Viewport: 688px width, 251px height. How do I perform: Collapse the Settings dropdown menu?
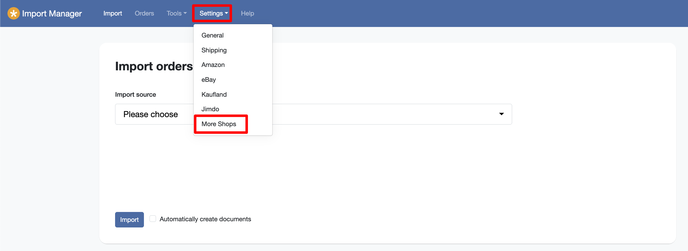pos(213,13)
